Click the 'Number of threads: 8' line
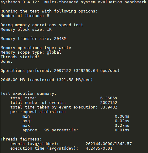The width and height of the screenshot is (148, 153). tap(25, 16)
